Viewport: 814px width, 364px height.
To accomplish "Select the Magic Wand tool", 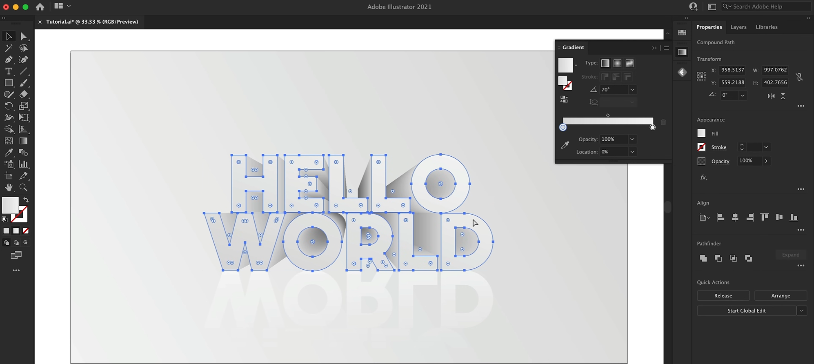I will coord(9,48).
